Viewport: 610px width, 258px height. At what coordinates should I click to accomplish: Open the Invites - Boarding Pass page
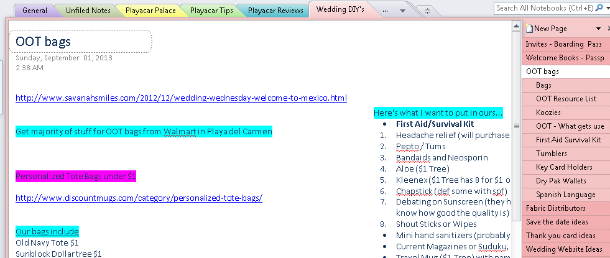point(566,44)
